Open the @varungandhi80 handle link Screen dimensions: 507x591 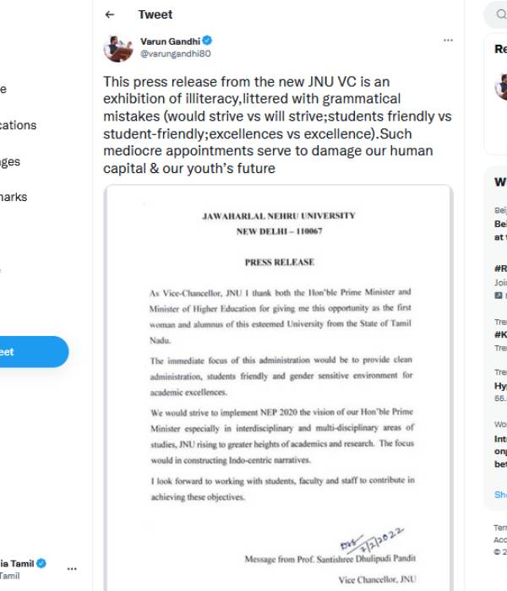coord(175,53)
